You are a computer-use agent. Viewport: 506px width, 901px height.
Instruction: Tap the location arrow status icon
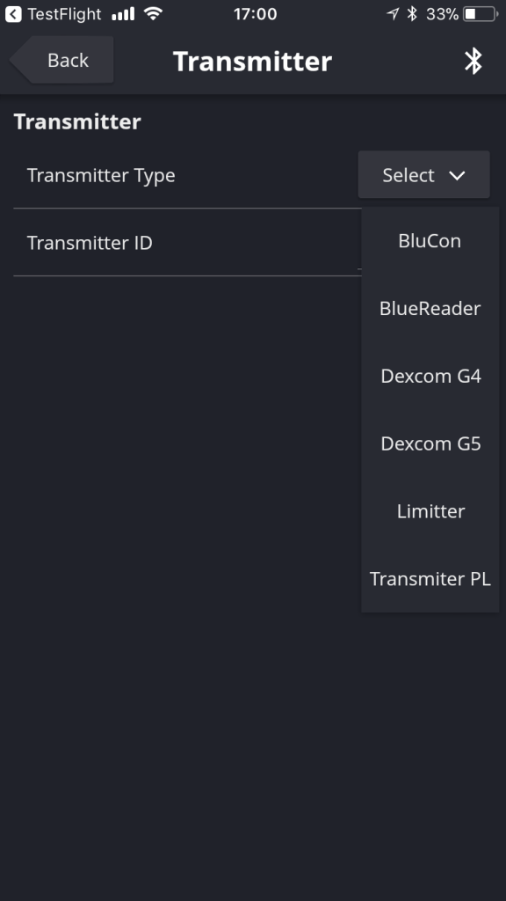pos(393,14)
